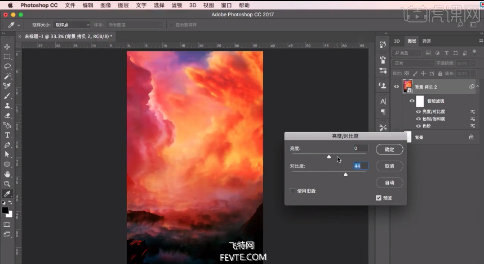Screen dimensions: 484x264
Task: Open the Image (图像) menu
Action: (105, 5)
